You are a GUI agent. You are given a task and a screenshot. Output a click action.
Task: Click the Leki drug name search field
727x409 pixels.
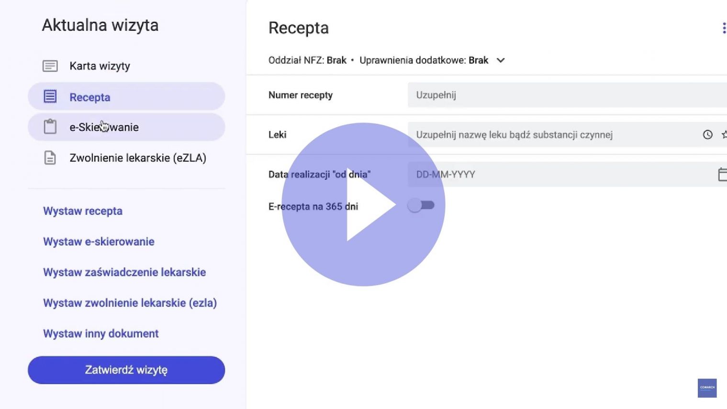pyautogui.click(x=567, y=134)
